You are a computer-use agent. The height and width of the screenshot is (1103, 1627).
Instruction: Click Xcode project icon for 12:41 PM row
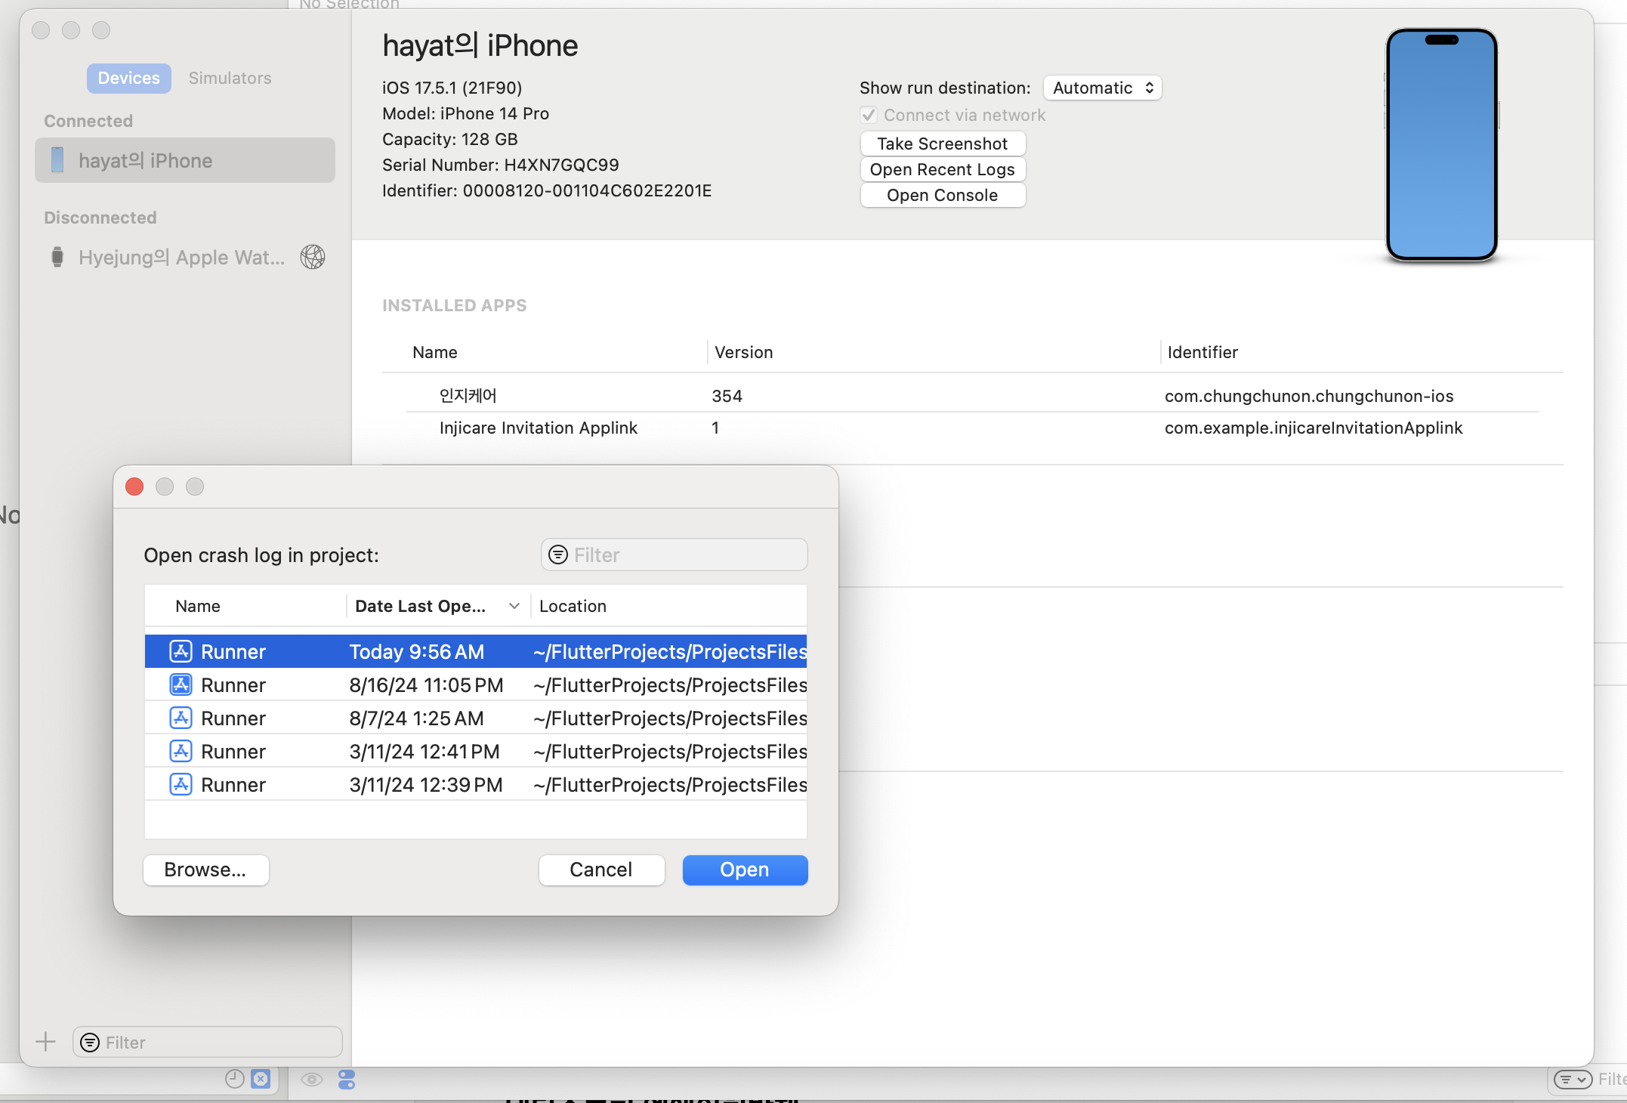pyautogui.click(x=181, y=751)
